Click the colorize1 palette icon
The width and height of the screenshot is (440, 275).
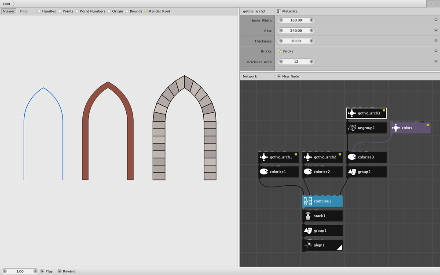264,172
